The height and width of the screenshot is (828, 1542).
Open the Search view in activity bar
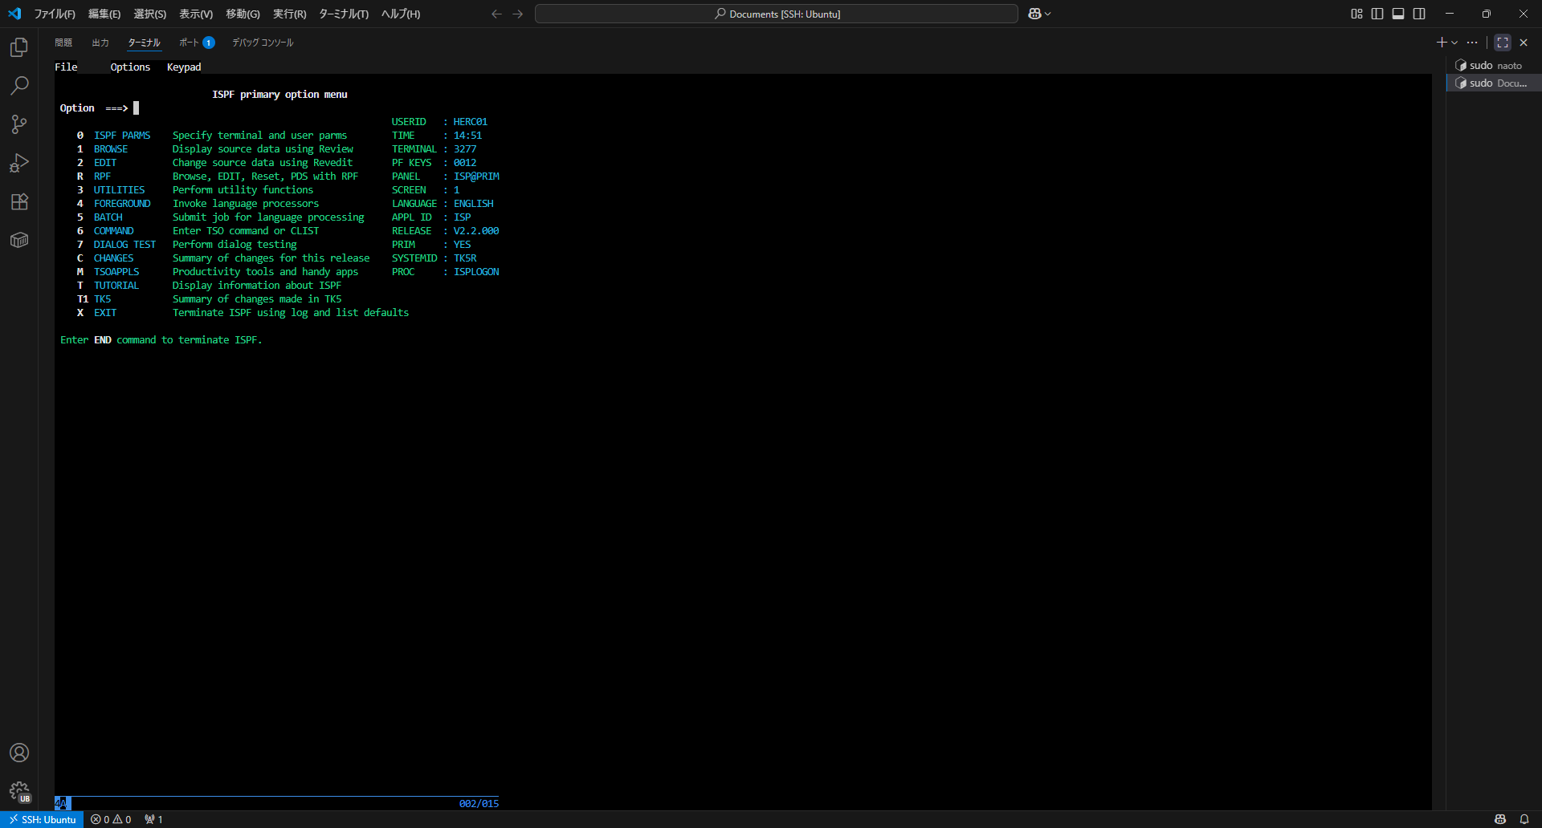19,86
